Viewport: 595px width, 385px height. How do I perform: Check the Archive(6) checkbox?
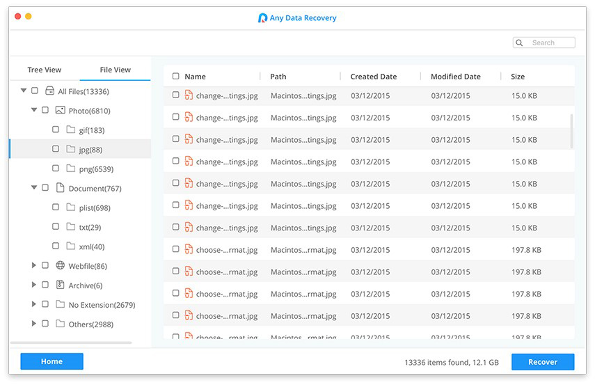(45, 284)
